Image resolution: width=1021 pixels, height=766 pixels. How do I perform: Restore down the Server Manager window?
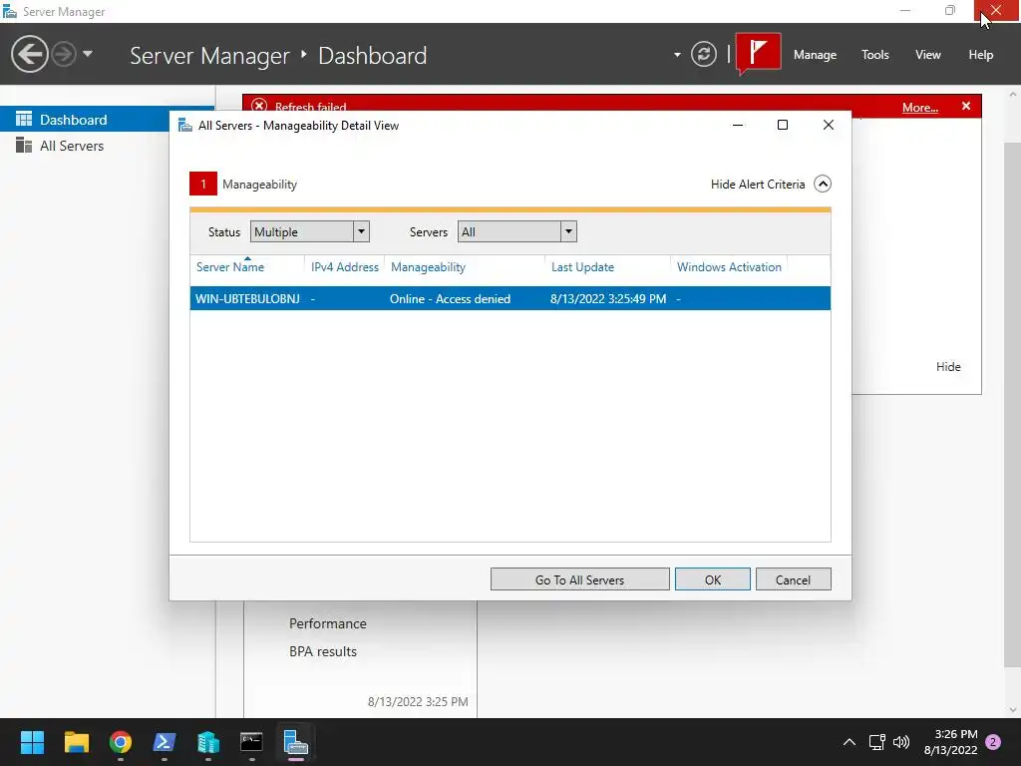coord(950,10)
